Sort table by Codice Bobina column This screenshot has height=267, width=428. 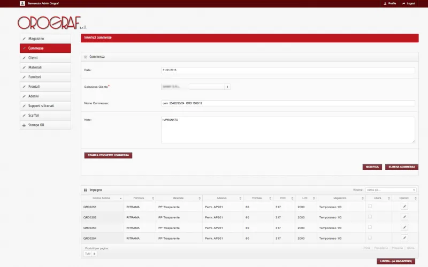click(x=102, y=198)
